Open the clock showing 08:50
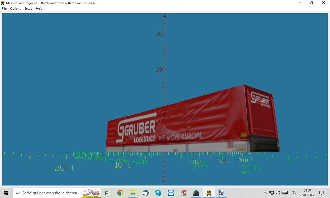330x198 pixels. (307, 193)
